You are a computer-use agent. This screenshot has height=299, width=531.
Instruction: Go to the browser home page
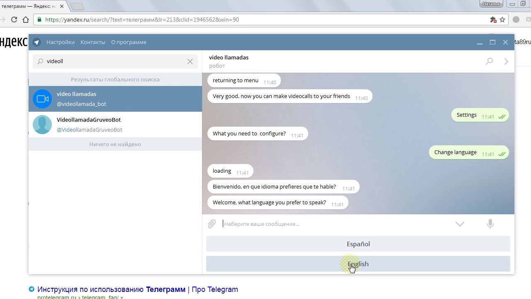[26, 20]
